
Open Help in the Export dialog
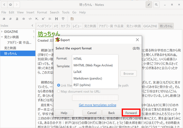tap(64, 113)
